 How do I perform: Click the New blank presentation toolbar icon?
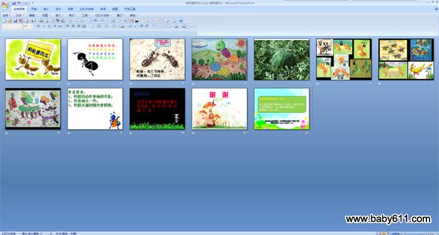coord(4,21)
